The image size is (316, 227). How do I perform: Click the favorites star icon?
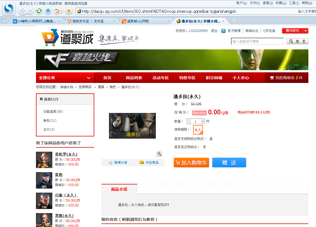(x=69, y=11)
